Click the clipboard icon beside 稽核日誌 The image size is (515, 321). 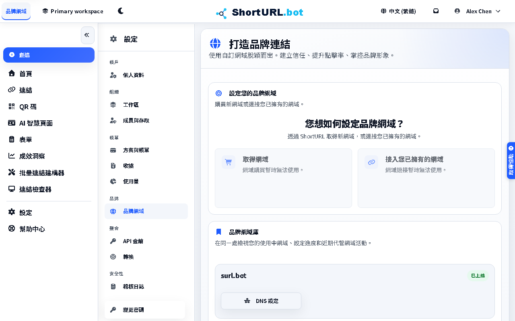(x=113, y=286)
